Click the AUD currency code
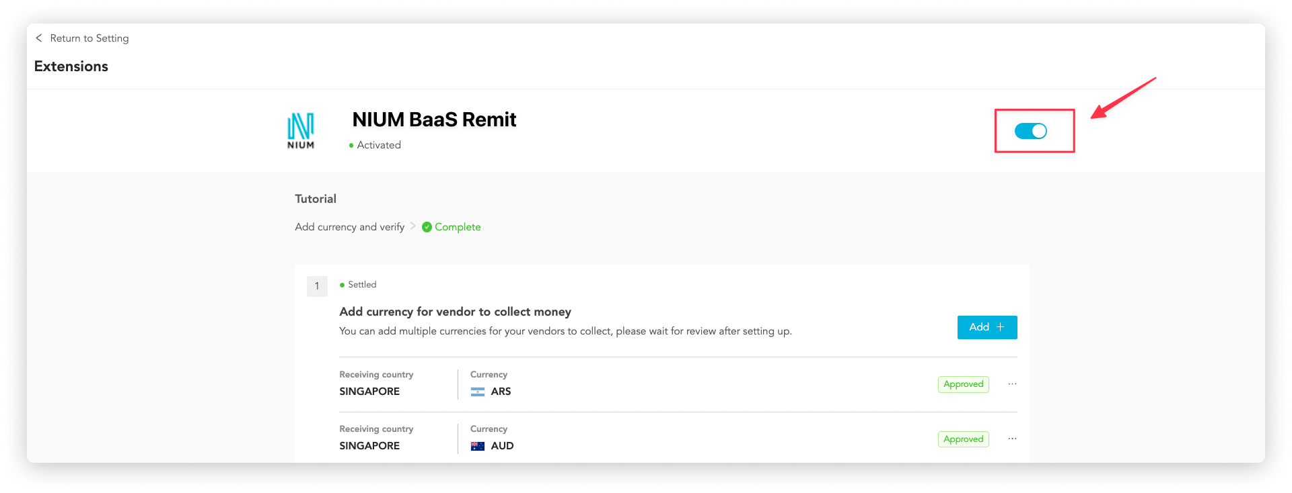The width and height of the screenshot is (1292, 493). point(502,446)
